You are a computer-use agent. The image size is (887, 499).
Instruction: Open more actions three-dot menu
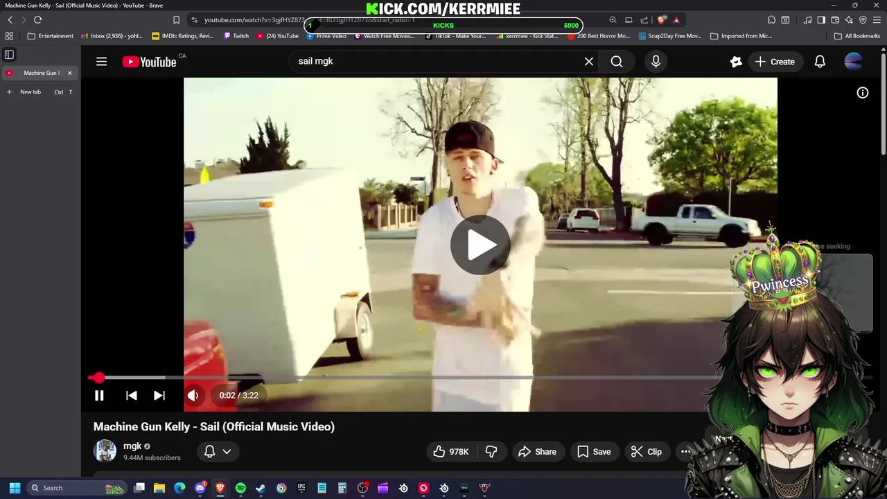(685, 452)
